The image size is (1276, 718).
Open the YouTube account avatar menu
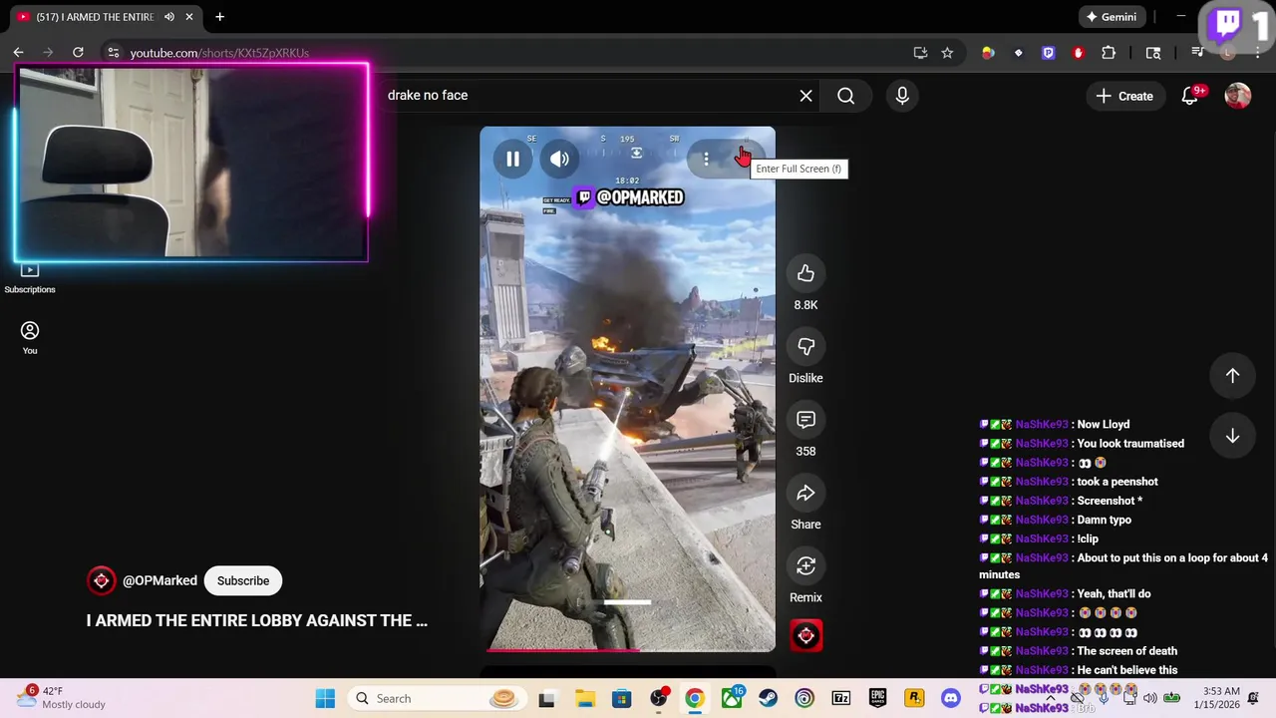[x=1237, y=96]
